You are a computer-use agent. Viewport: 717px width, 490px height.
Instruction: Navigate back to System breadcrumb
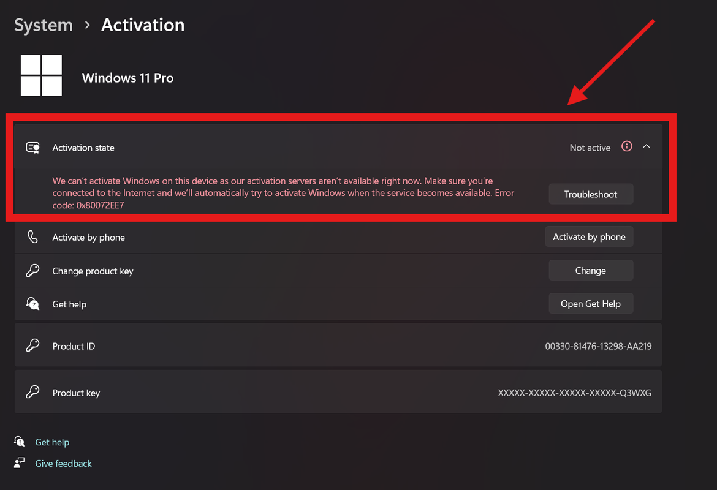coord(44,25)
